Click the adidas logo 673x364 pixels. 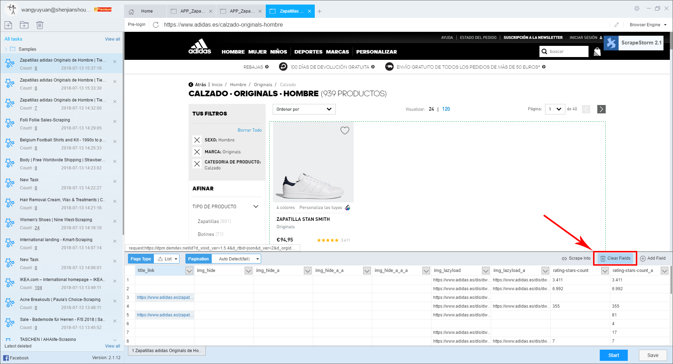pos(200,47)
